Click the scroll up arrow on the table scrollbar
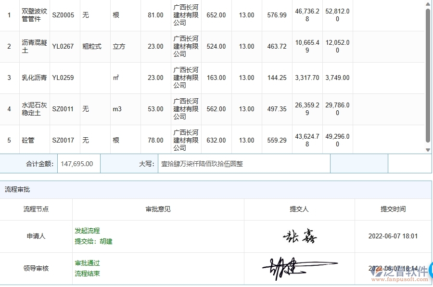 pyautogui.click(x=429, y=5)
